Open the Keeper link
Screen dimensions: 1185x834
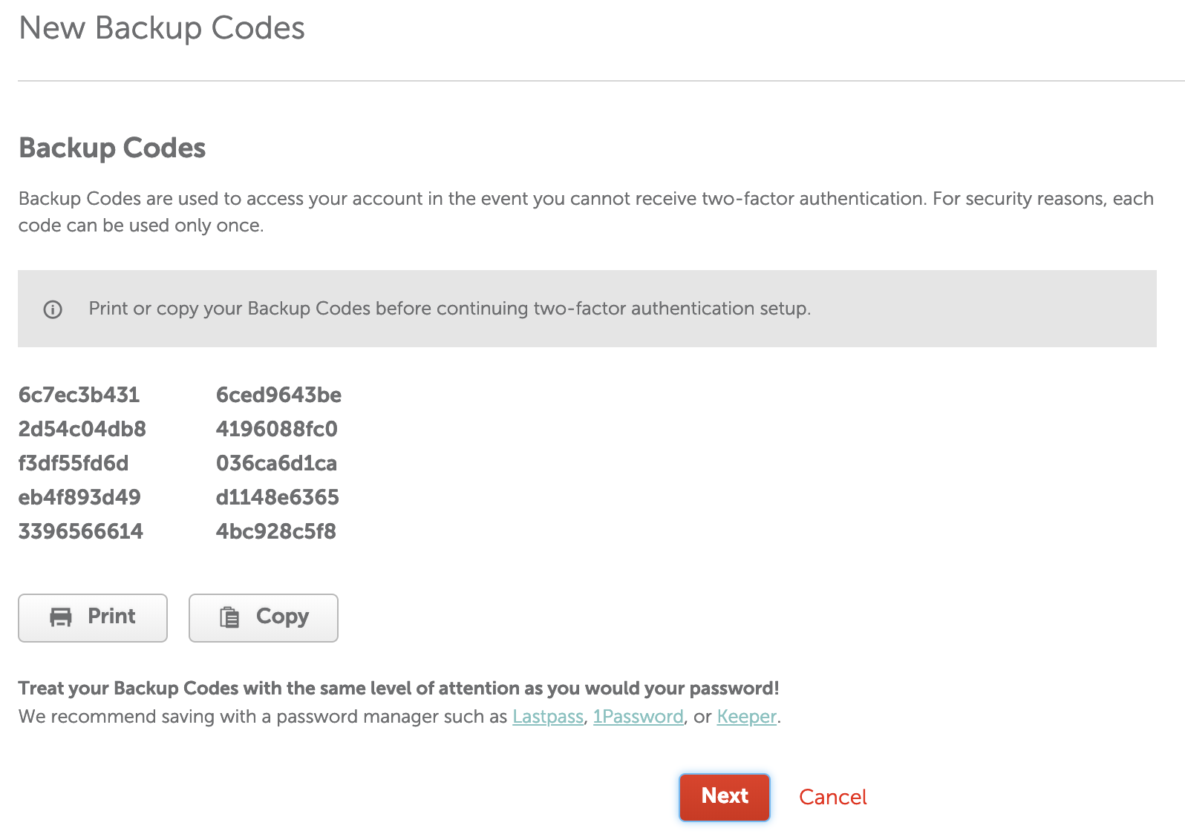click(x=746, y=717)
